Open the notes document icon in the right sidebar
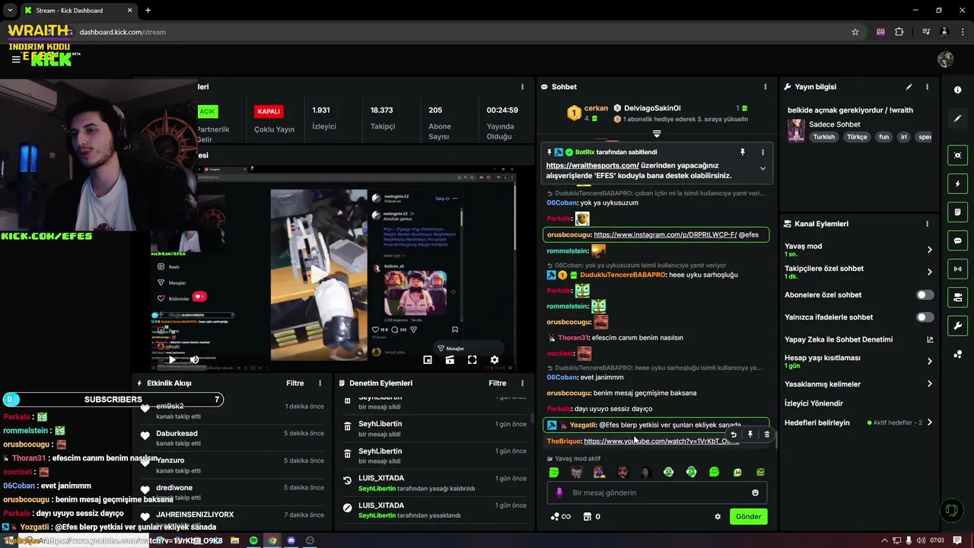This screenshot has width=974, height=548. point(957,212)
